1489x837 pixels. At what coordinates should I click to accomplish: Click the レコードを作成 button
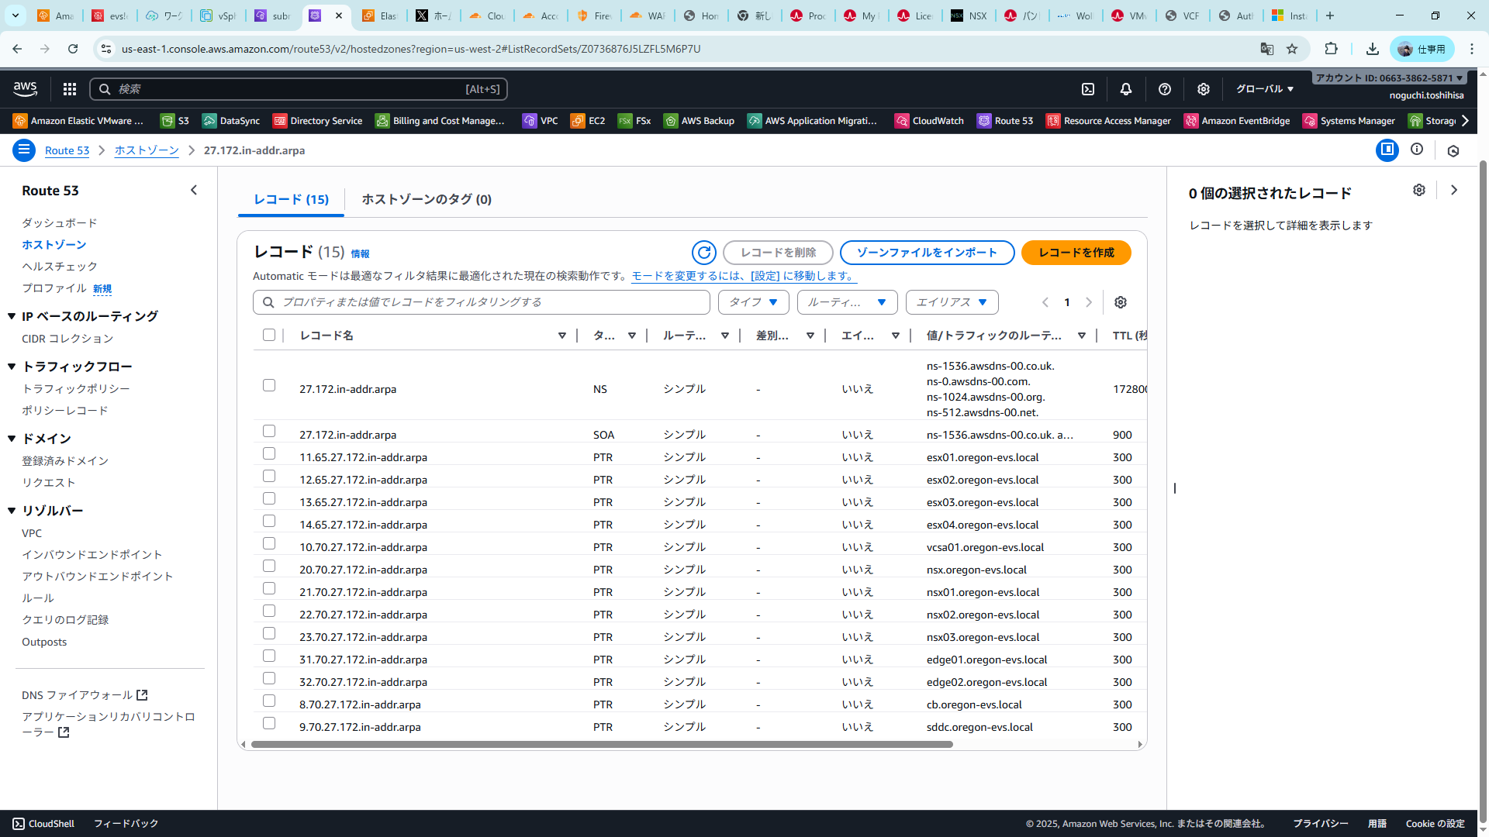coord(1076,253)
